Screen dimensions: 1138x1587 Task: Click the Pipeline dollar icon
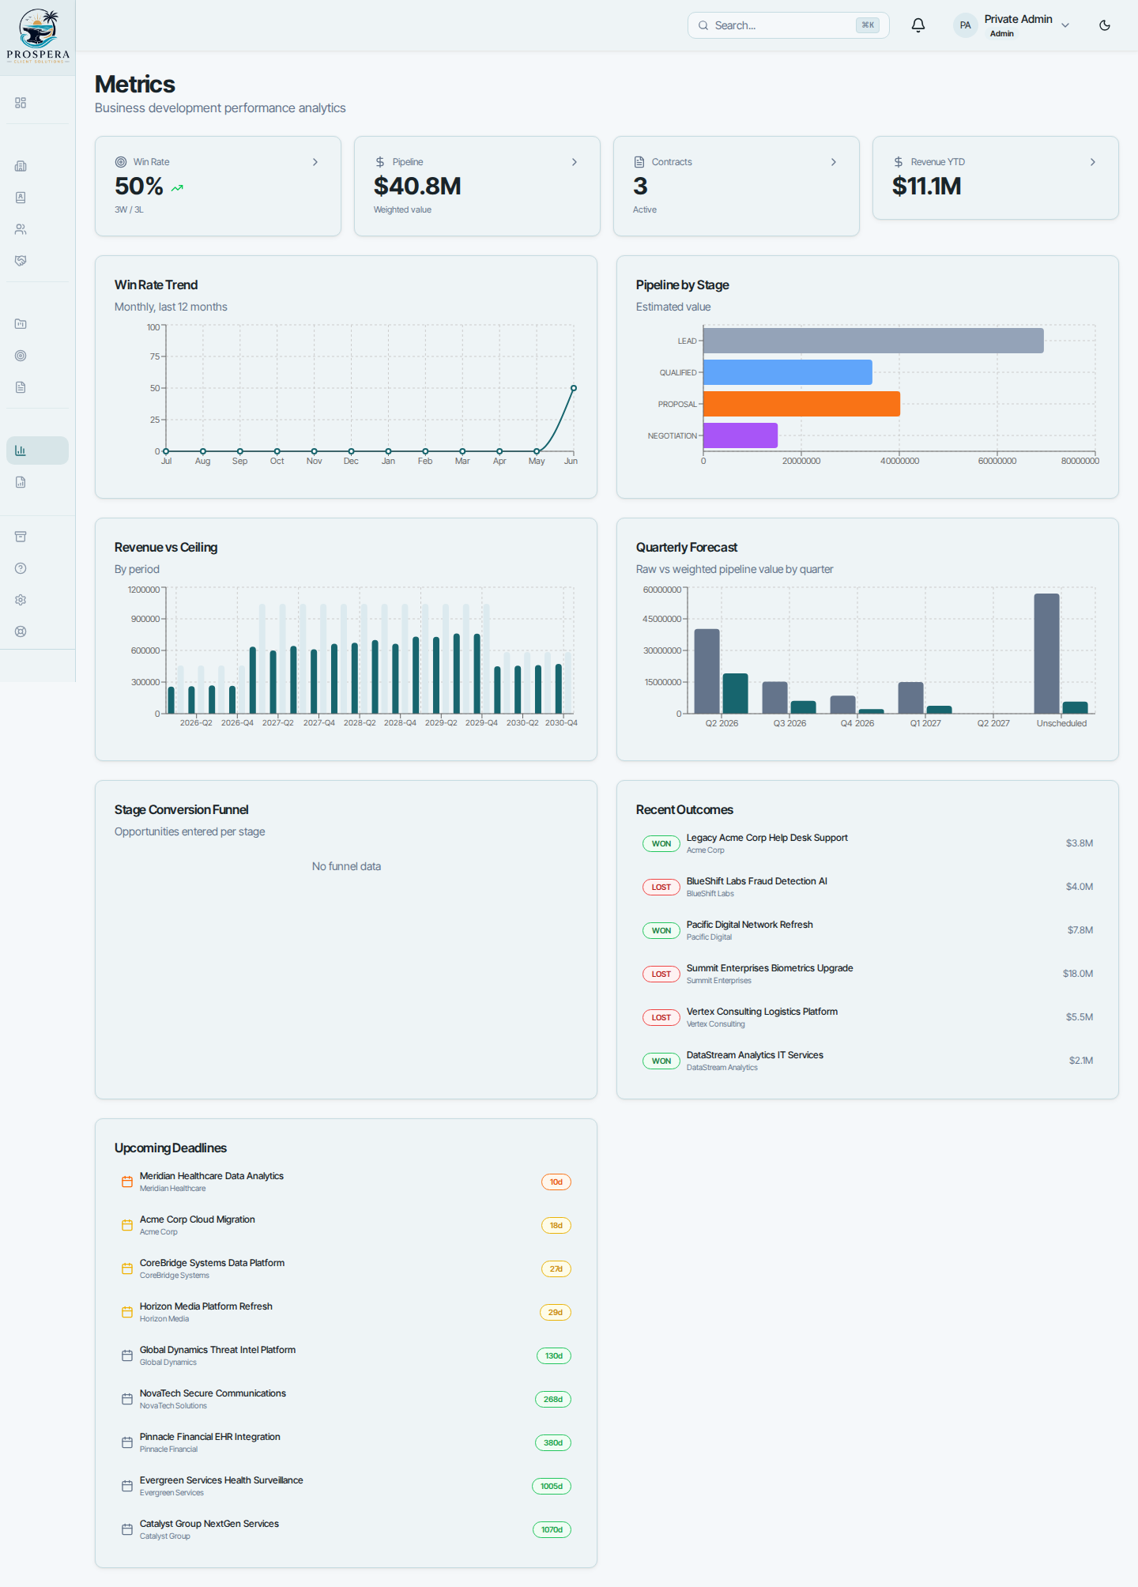click(380, 162)
